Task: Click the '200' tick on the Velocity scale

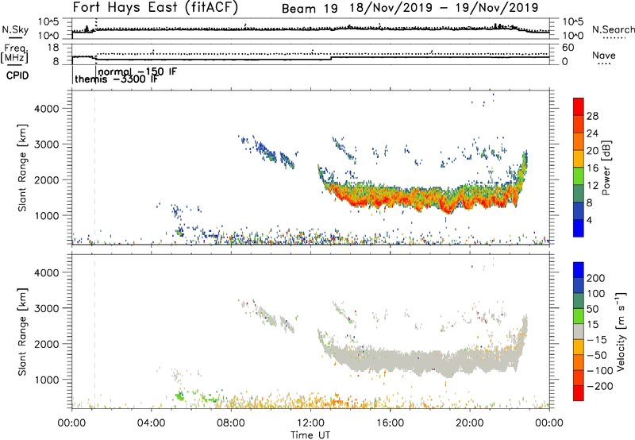Action: point(596,278)
